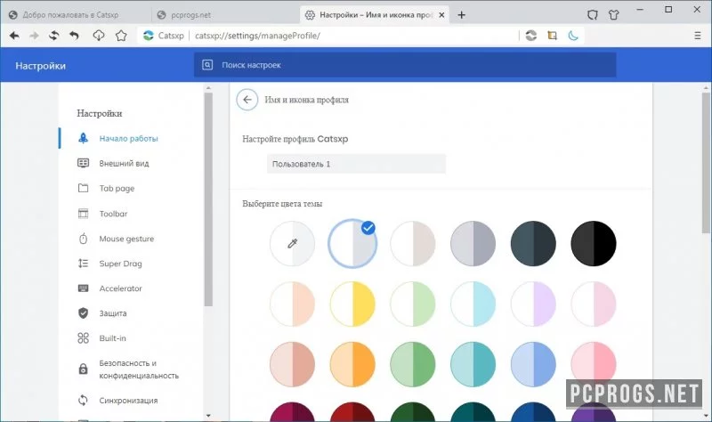Open Tab page settings section
Image resolution: width=712 pixels, height=422 pixels.
[117, 189]
